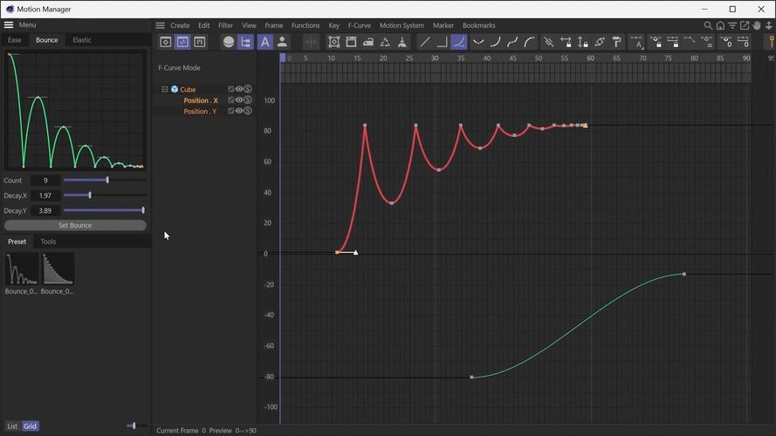Click the frame all icon
This screenshot has height=436, width=776.
(x=334, y=43)
